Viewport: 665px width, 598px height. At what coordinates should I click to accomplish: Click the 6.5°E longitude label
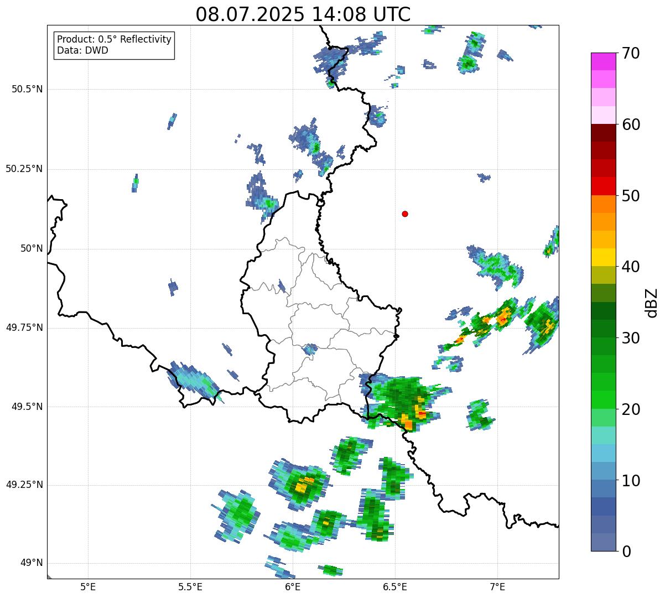click(x=395, y=587)
